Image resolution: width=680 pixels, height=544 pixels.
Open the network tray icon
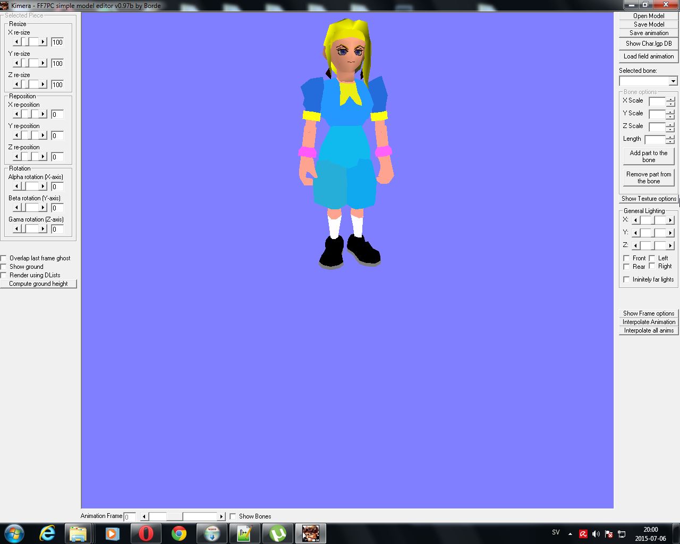[622, 534]
